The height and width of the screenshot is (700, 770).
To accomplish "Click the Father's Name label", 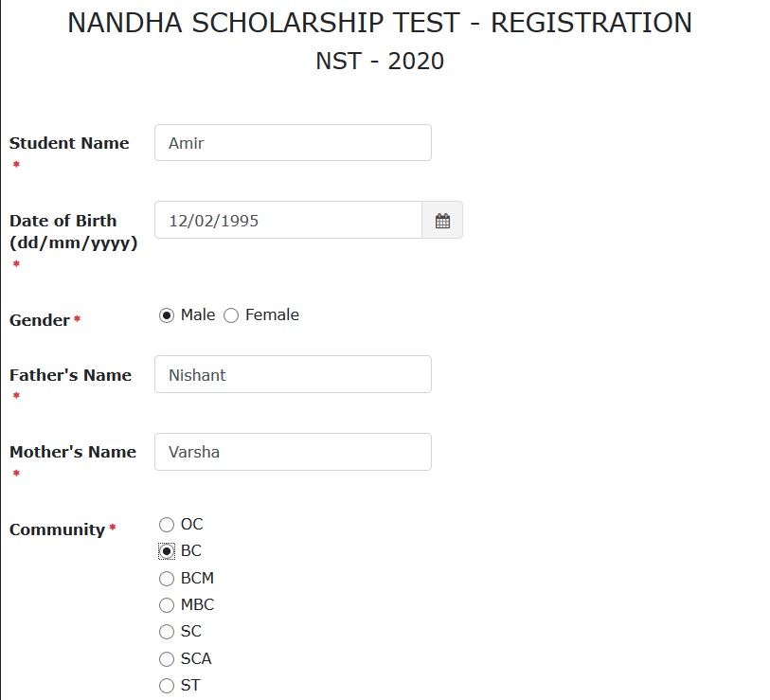I will coord(70,375).
